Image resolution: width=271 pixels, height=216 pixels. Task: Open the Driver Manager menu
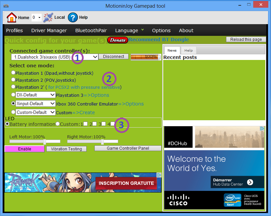pos(49,30)
